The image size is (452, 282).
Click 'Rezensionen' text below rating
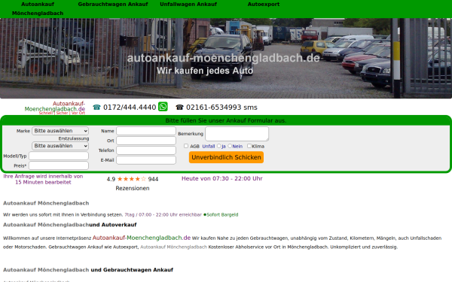coord(133,188)
